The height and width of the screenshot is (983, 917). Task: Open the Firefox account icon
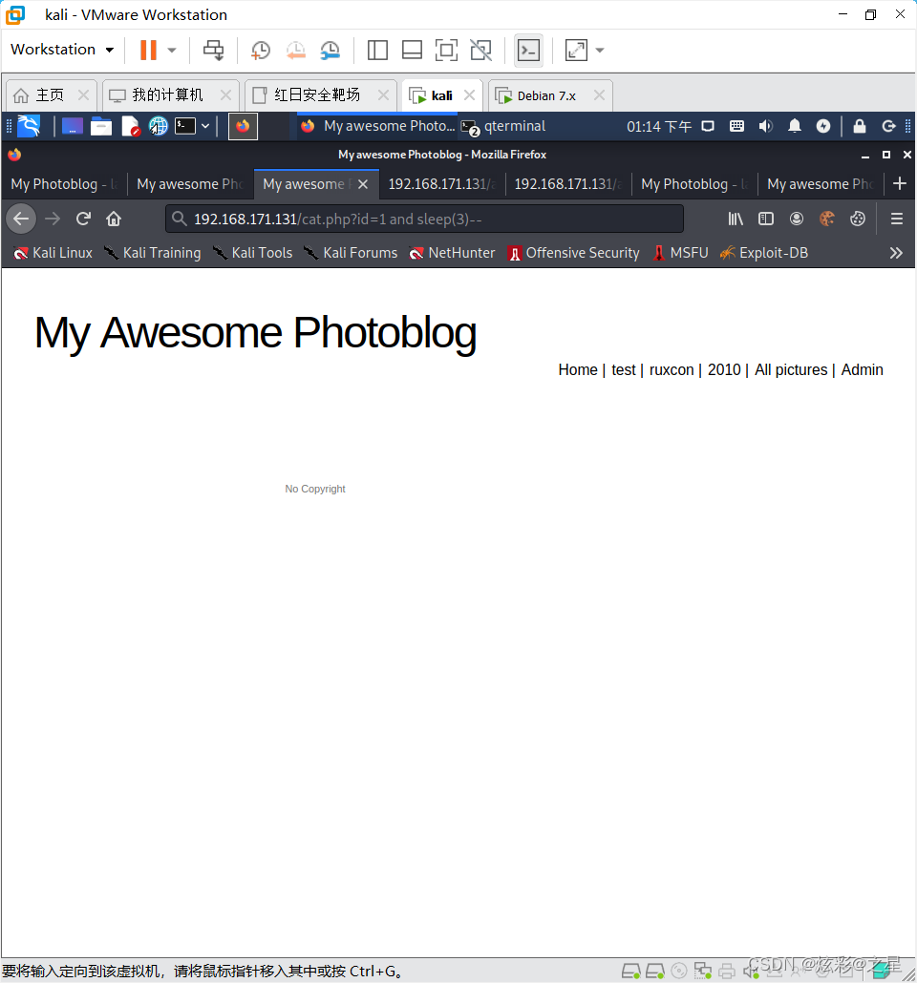pos(797,219)
